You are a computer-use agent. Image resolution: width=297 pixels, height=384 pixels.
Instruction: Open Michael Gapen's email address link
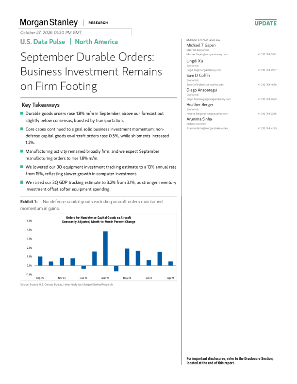click(207, 54)
